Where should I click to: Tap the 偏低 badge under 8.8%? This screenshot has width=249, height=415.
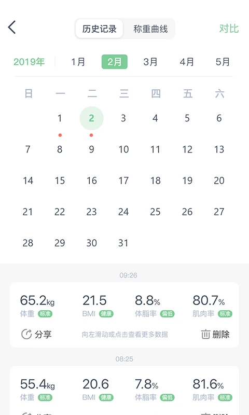(x=167, y=314)
